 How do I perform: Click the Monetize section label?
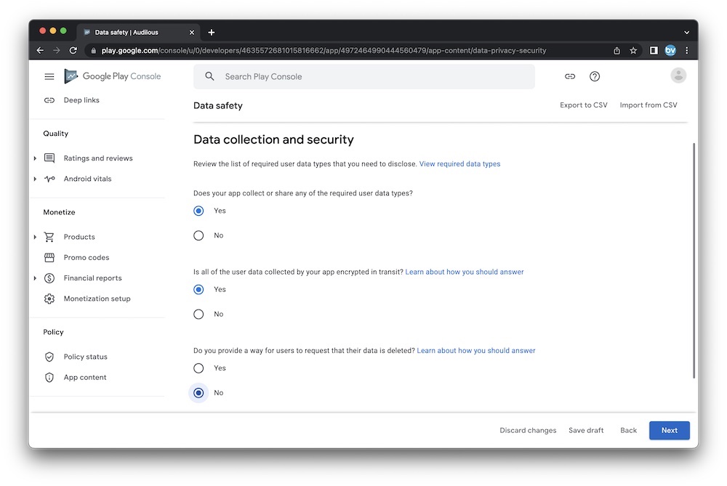pos(59,212)
